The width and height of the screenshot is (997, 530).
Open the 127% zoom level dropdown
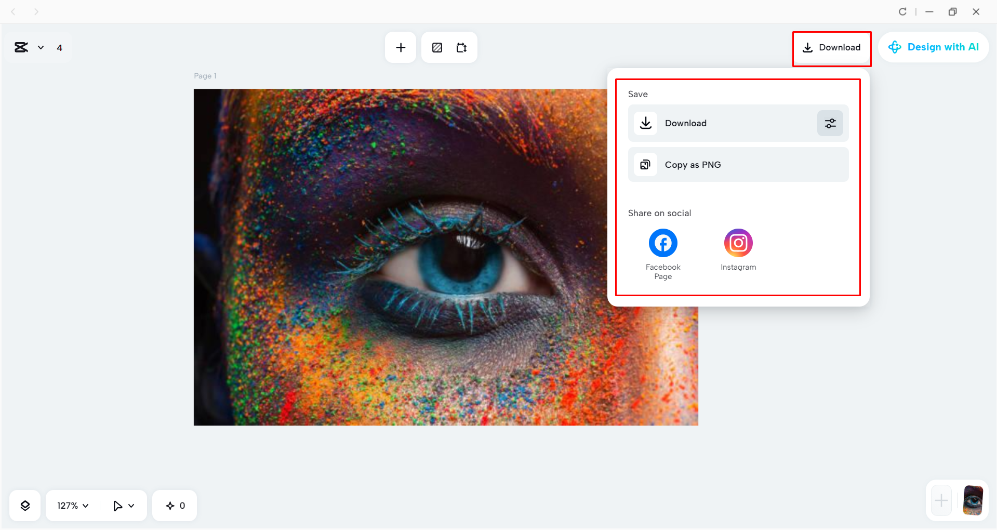(71, 505)
